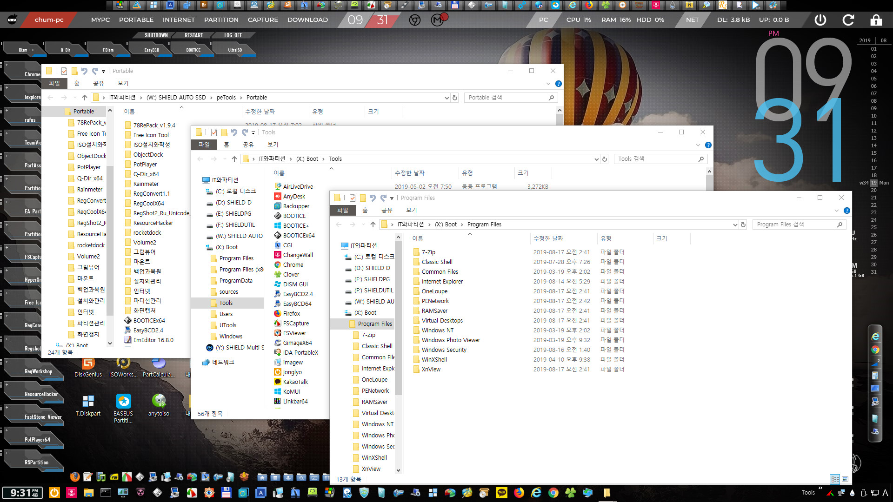Launch RegWorkshop from the left launcher
893x502 pixels.
(35, 371)
